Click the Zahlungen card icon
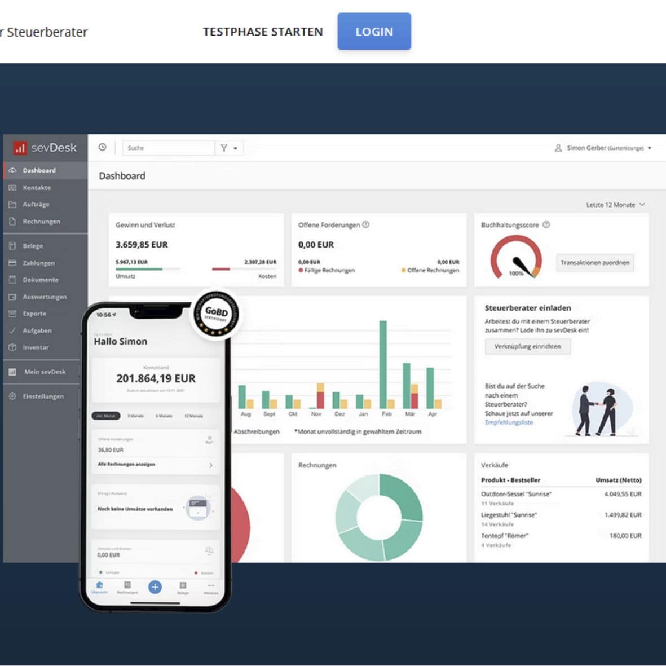Image resolution: width=666 pixels, height=666 pixels. [12, 263]
